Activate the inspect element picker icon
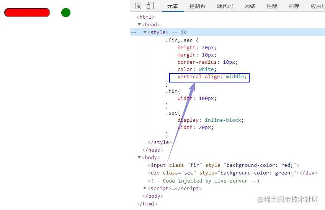Image resolution: width=325 pixels, height=210 pixels. pos(138,6)
